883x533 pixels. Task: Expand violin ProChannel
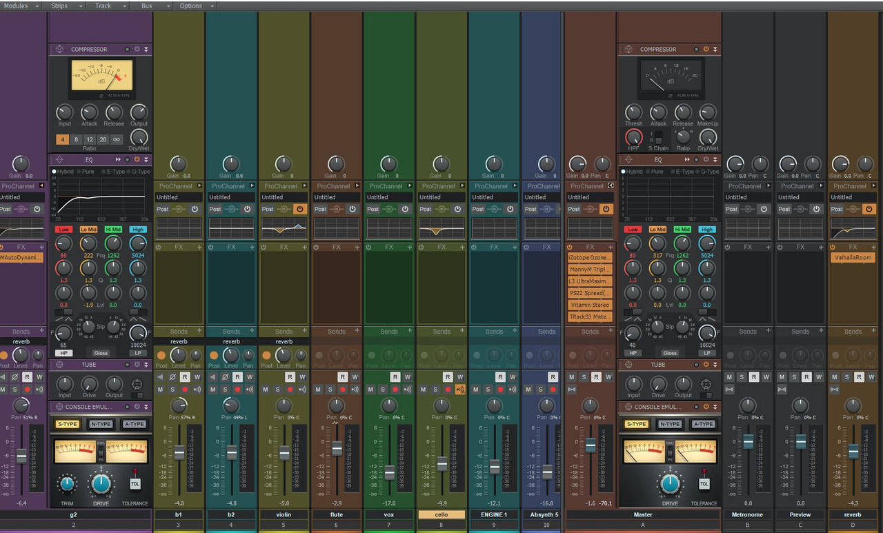pyautogui.click(x=304, y=186)
